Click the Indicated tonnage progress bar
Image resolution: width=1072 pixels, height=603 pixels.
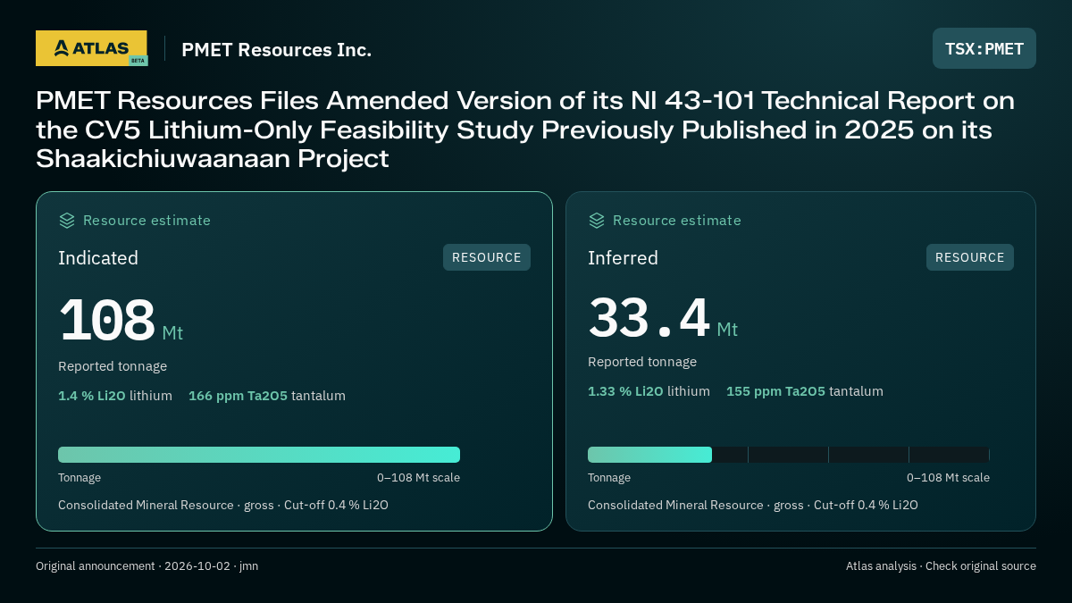tap(259, 455)
